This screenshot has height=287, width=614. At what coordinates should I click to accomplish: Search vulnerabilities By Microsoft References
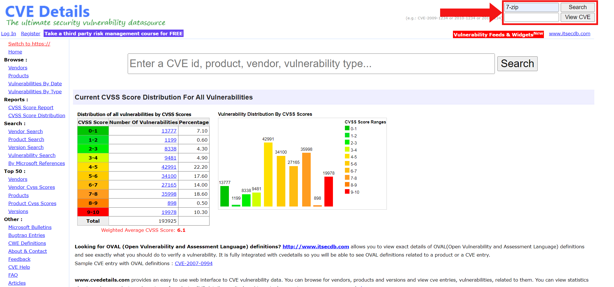[36, 163]
